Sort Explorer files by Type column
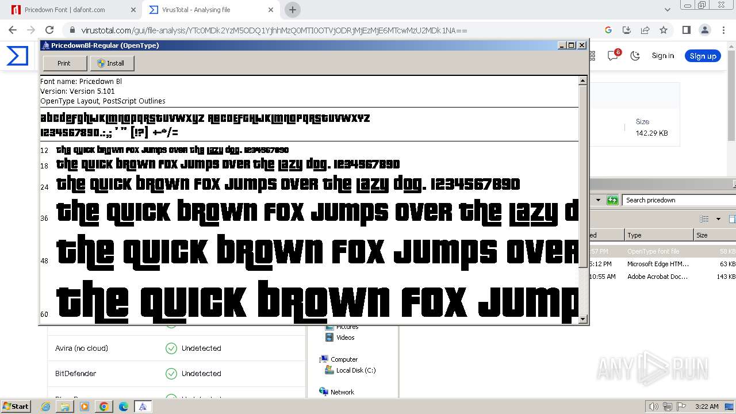 click(x=659, y=235)
